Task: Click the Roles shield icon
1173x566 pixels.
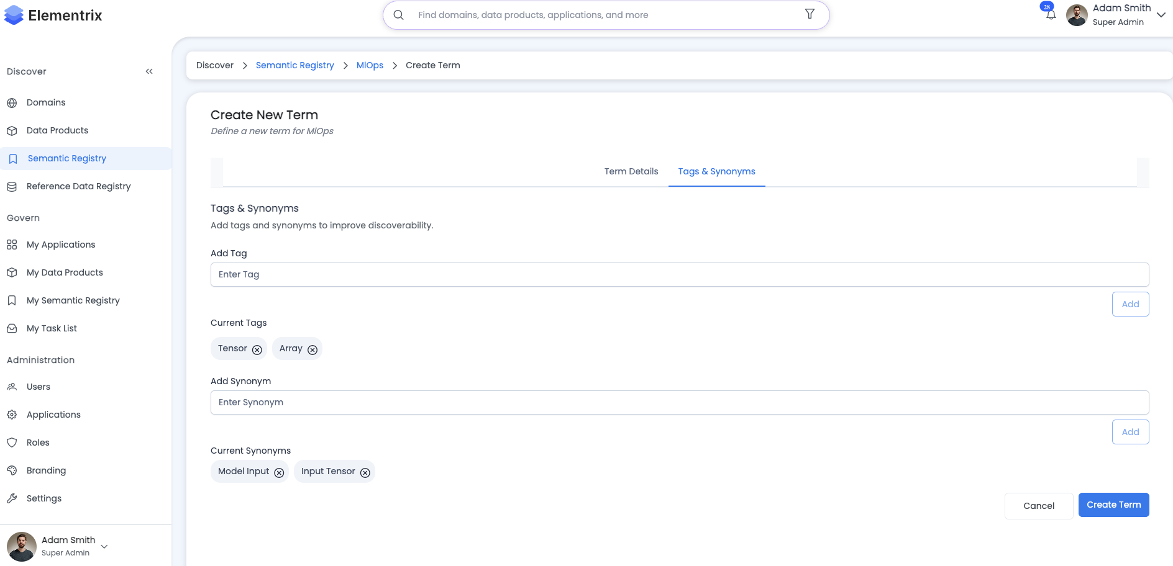Action: tap(12, 442)
